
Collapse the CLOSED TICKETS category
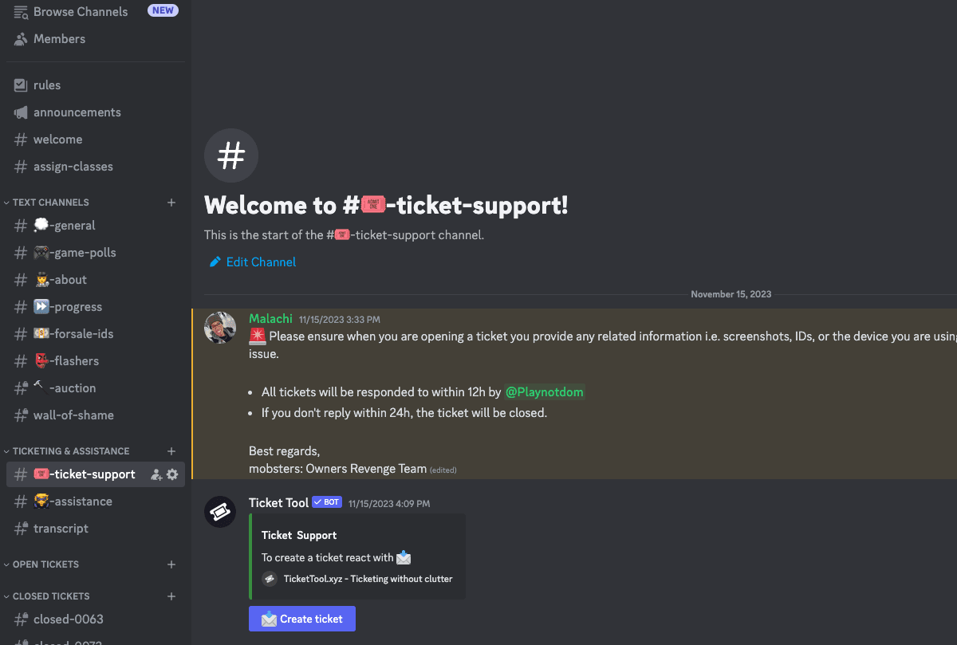point(46,596)
